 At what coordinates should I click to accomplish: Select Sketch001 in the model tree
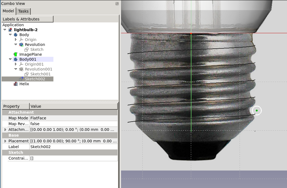[40, 74]
